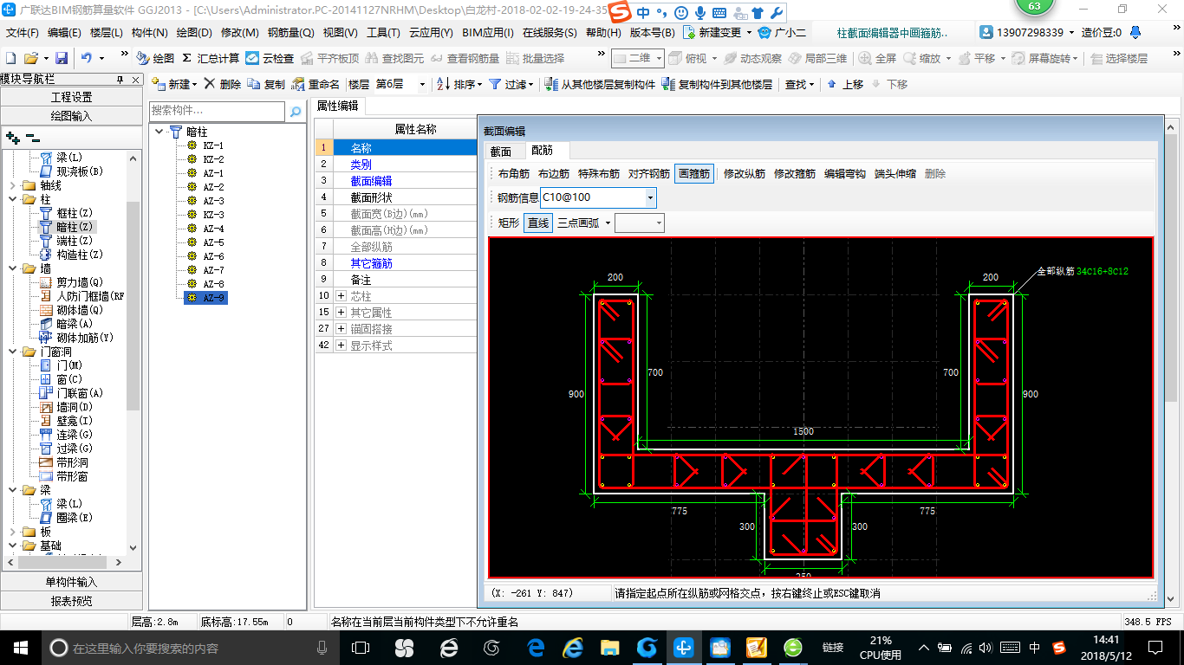
Task: Click the Undo arrow icon
Action: 87,58
